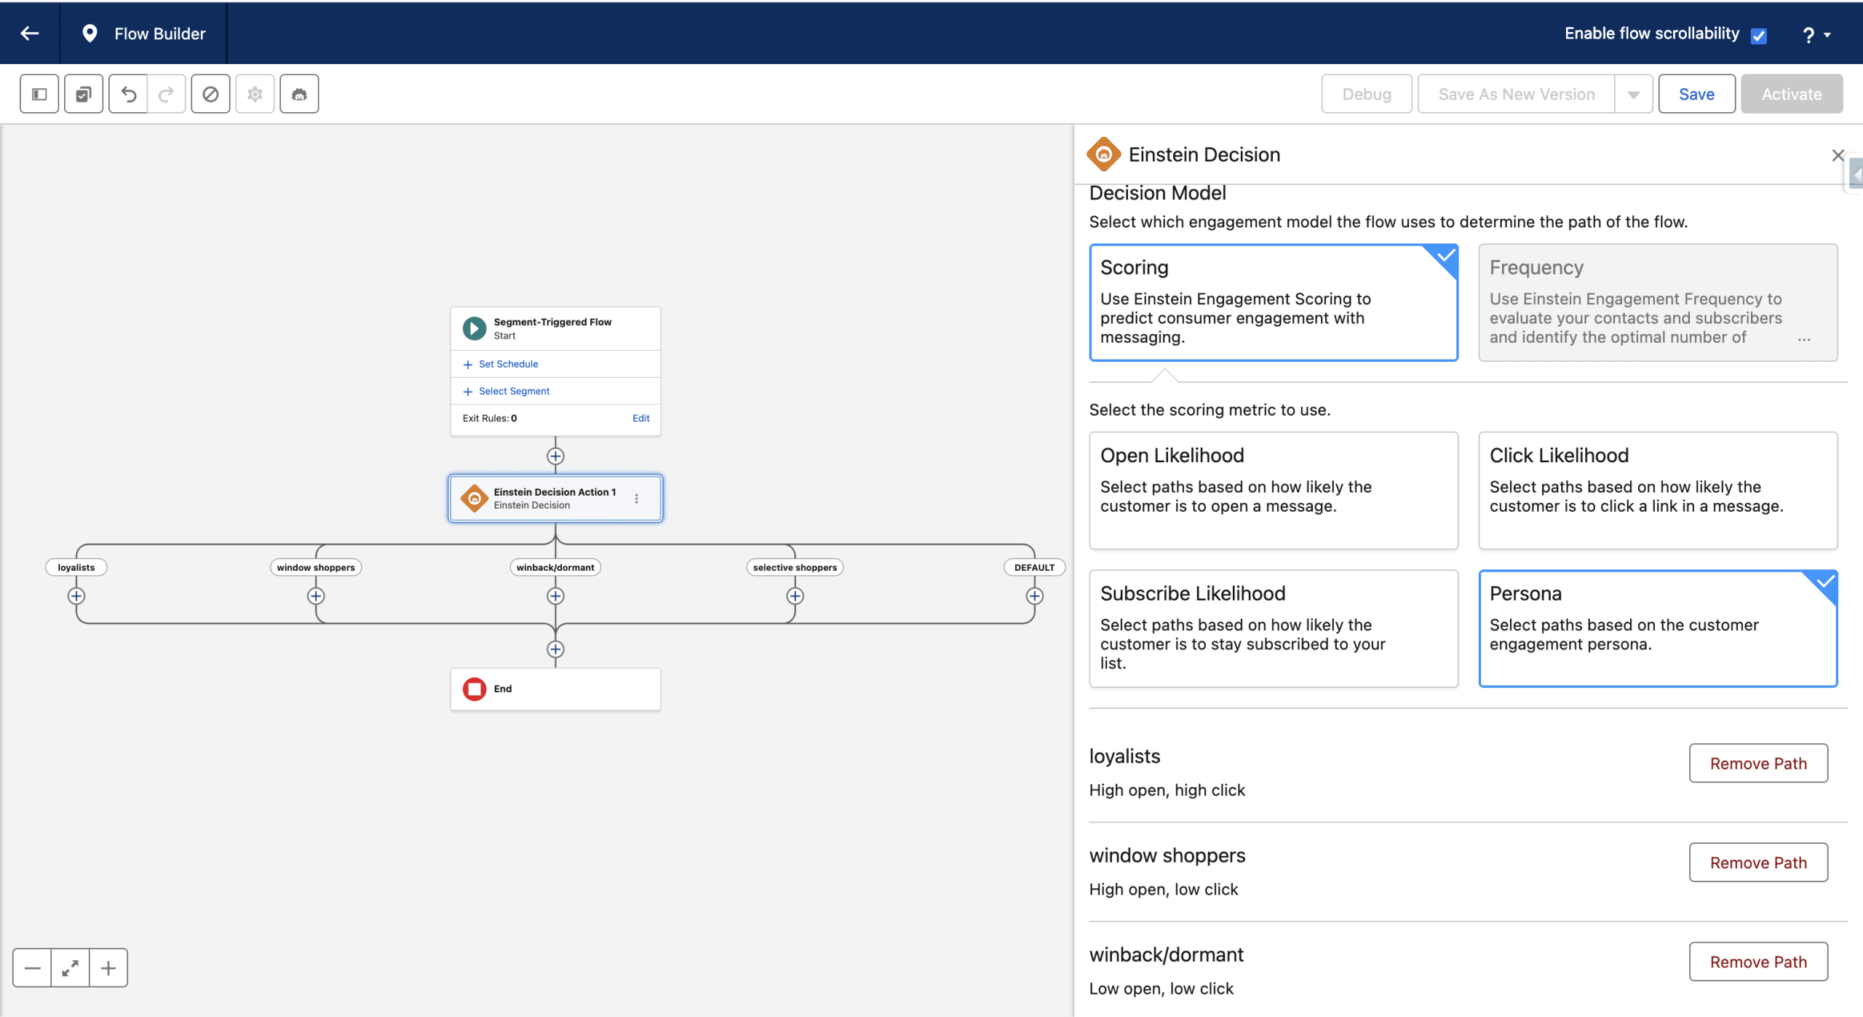
Task: Fit the flow to view
Action: (x=71, y=967)
